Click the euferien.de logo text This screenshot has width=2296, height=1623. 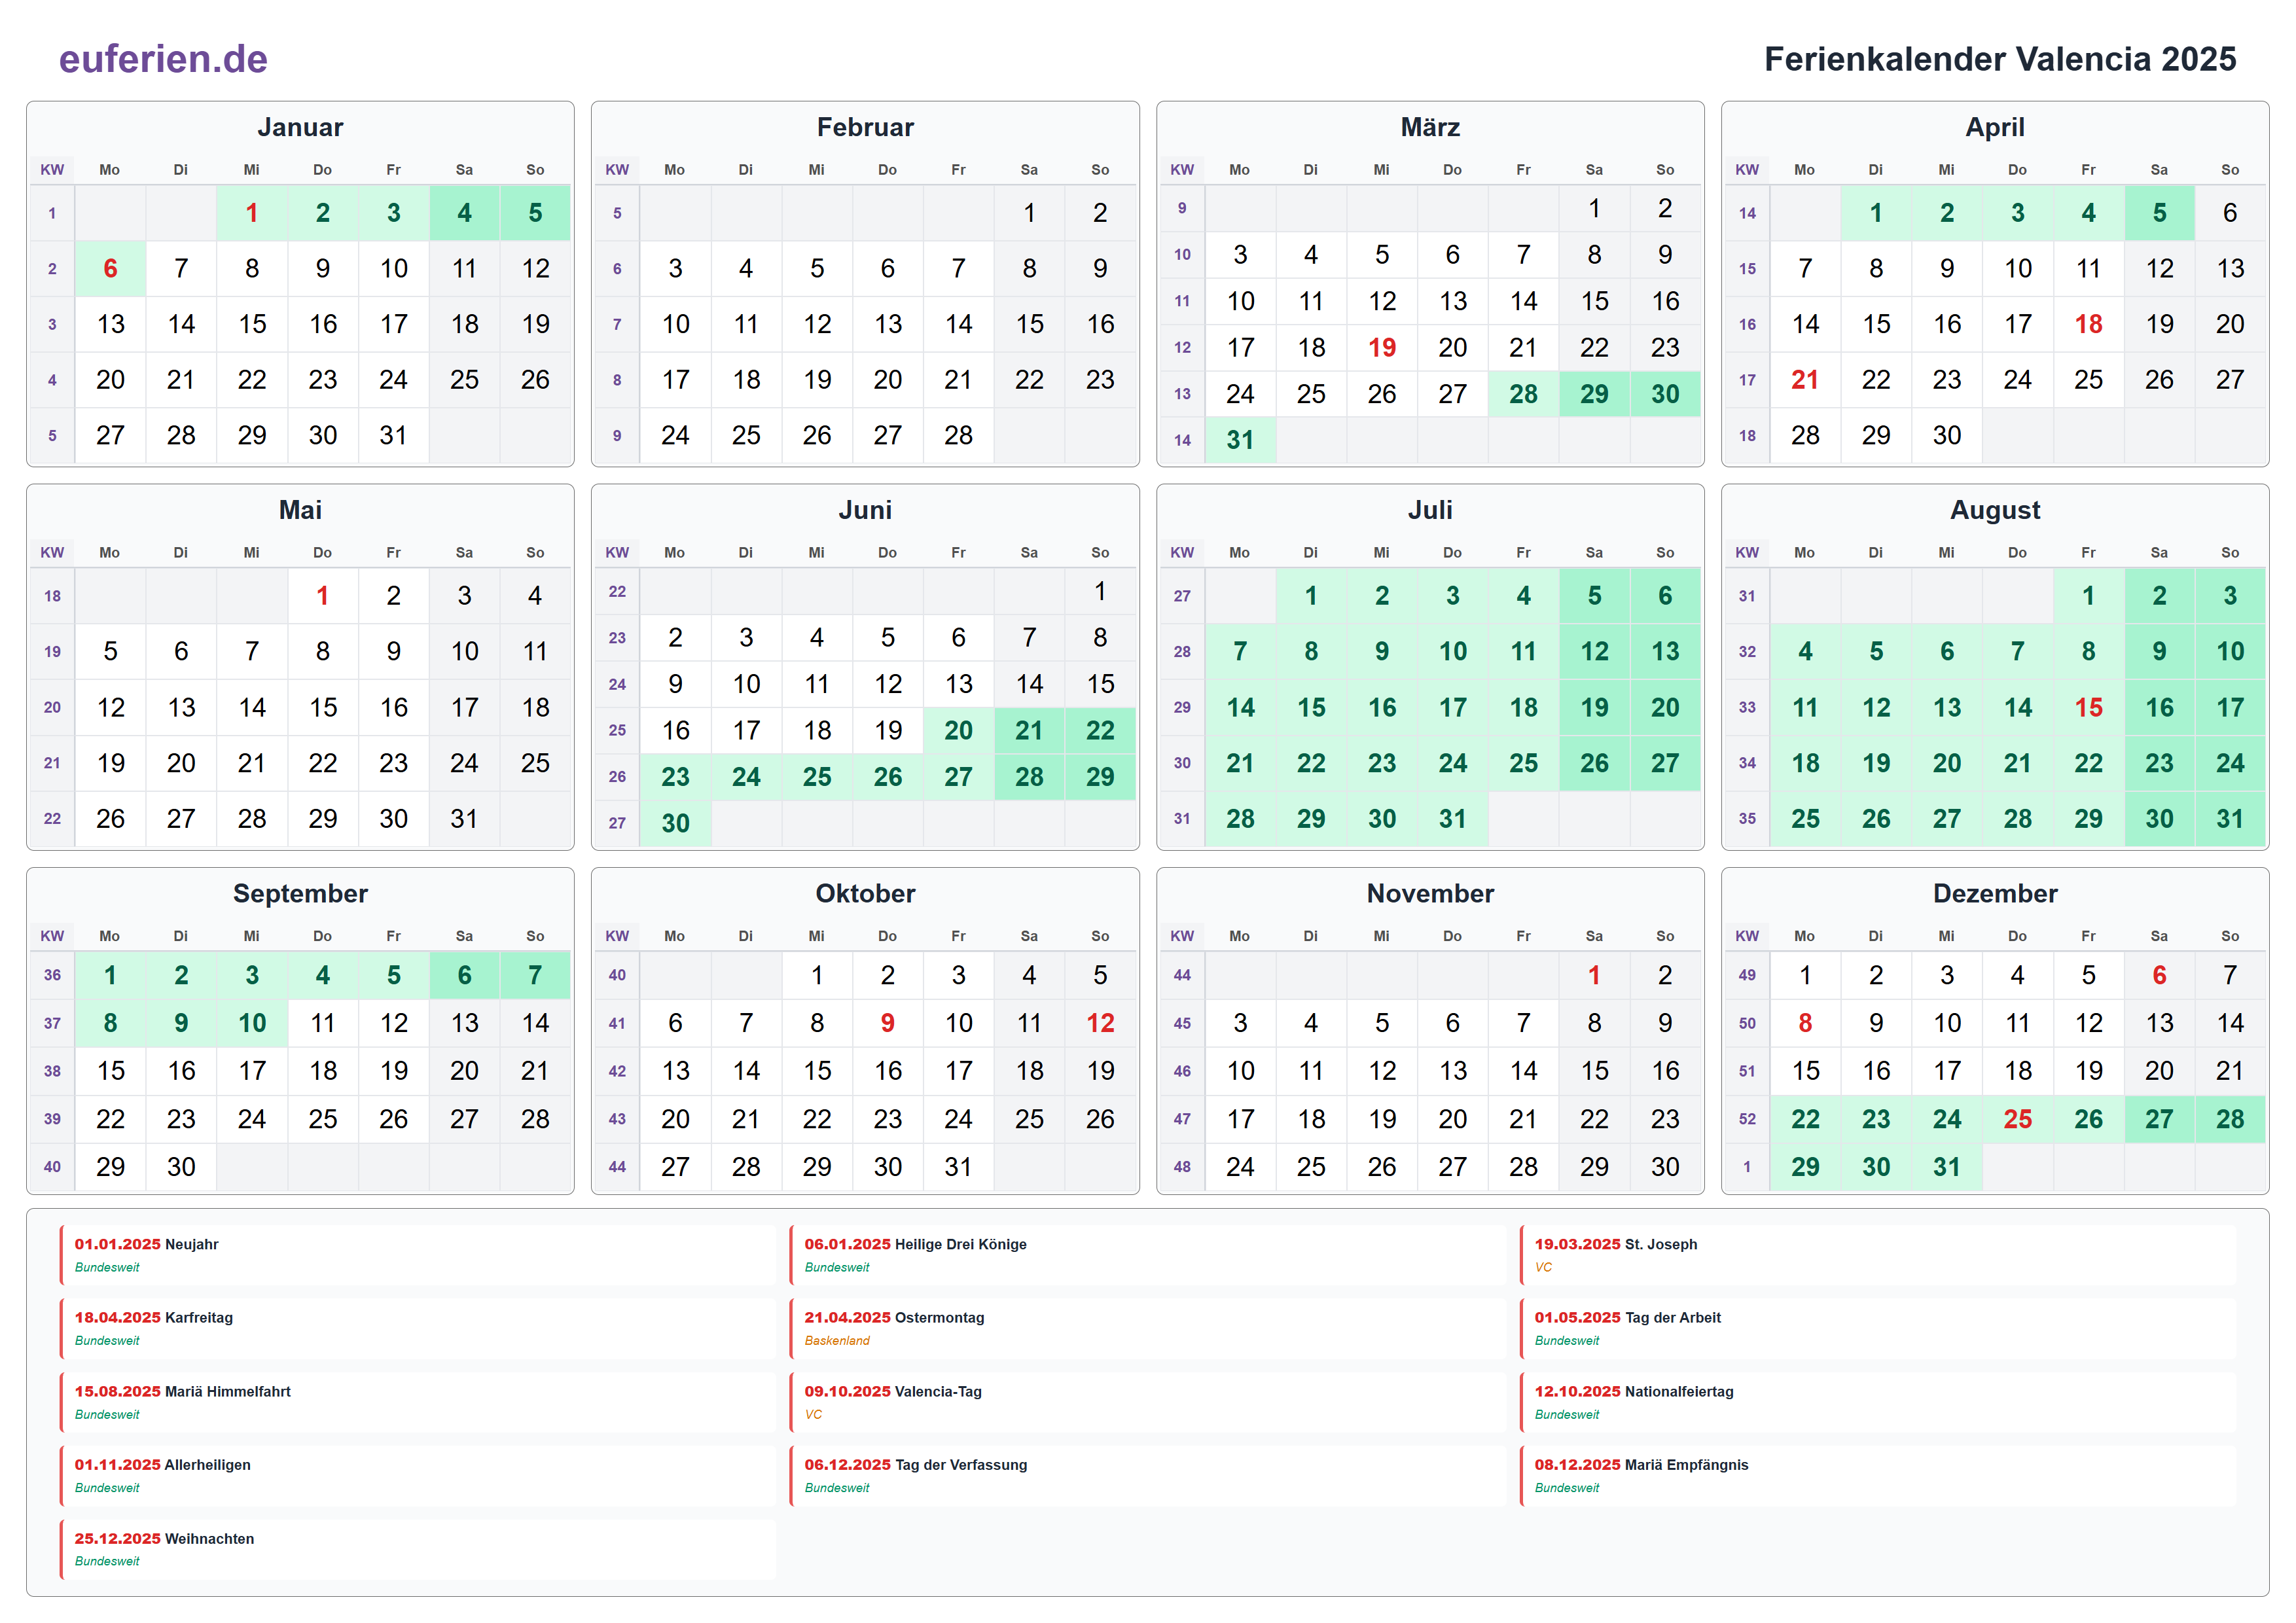(163, 59)
